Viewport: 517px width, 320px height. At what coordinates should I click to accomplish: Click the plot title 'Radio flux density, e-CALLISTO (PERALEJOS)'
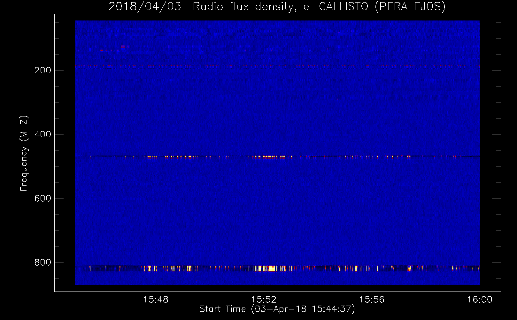(319, 6)
